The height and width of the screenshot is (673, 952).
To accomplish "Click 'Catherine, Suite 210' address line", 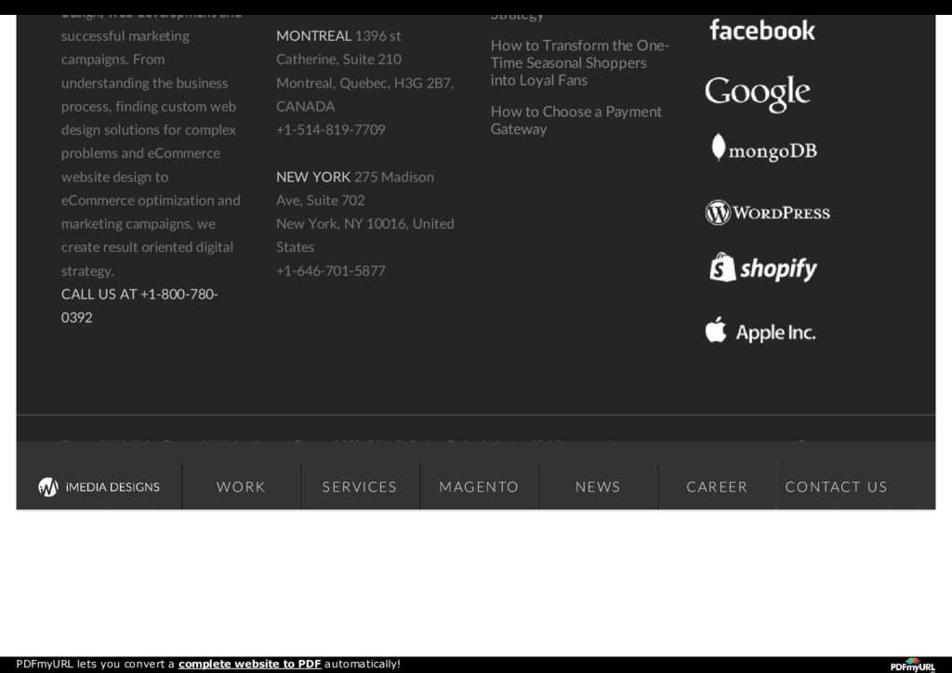I will point(338,59).
